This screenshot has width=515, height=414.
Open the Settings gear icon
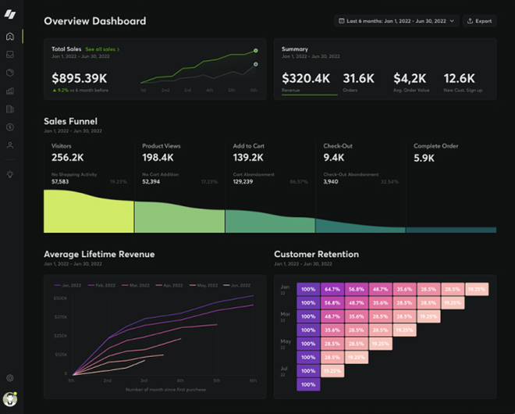[x=10, y=378]
